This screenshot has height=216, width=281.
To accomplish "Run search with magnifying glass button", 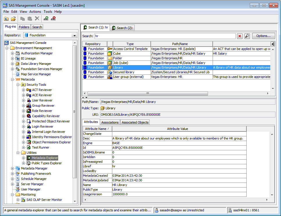I will tap(247, 36).
